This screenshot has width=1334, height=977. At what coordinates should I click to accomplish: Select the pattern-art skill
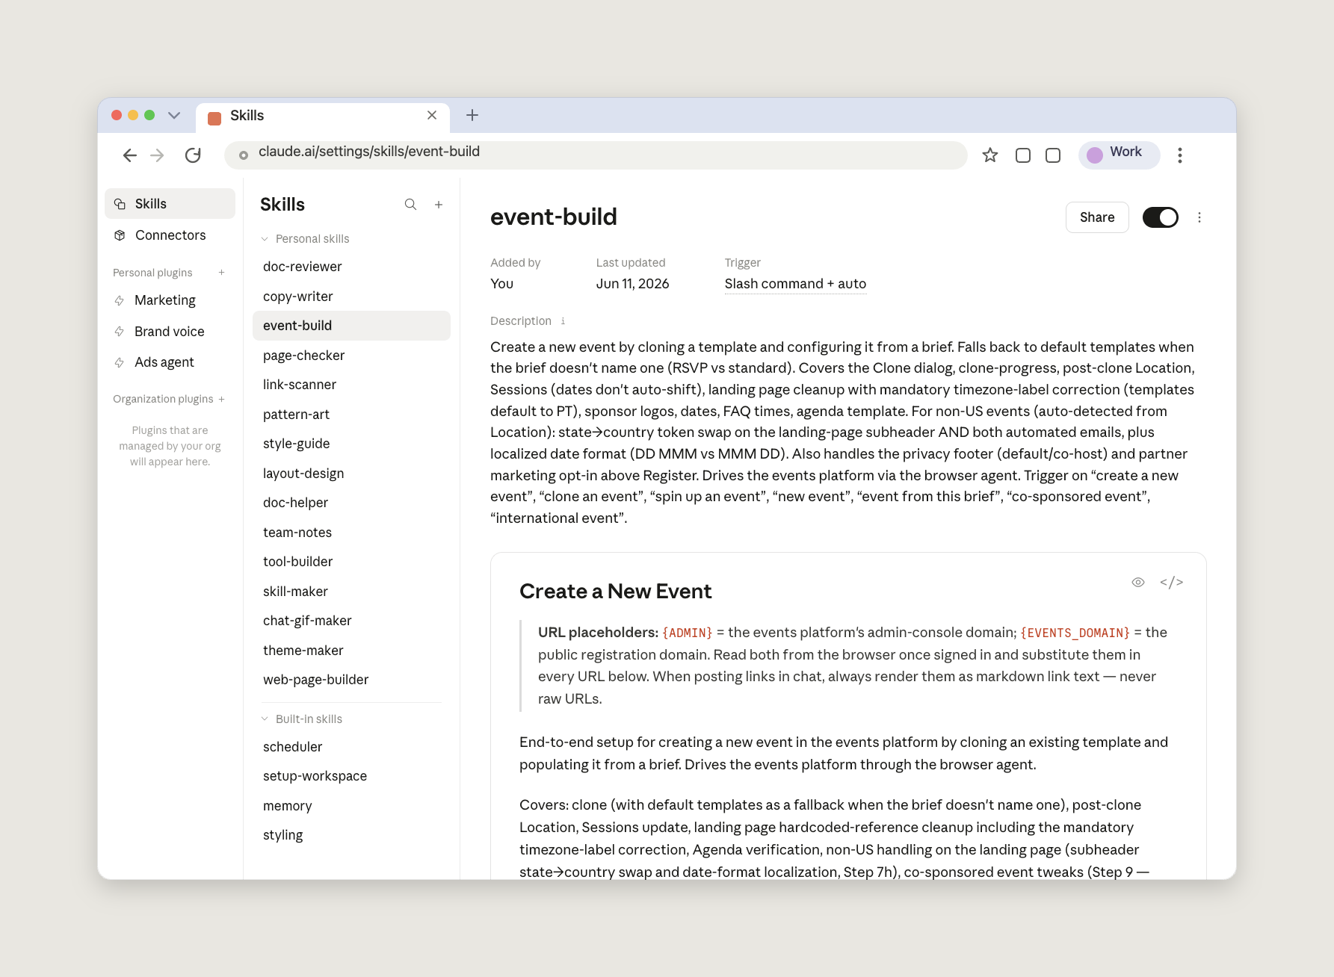351,415
